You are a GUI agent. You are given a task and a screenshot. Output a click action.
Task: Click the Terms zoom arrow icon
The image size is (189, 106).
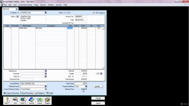click(x=64, y=13)
